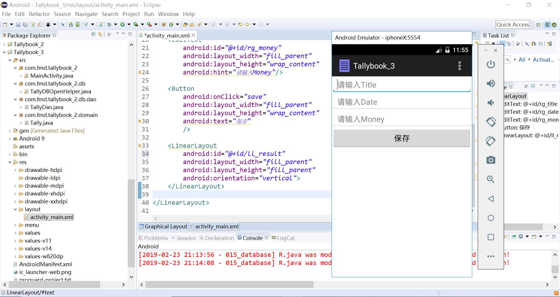Open Package Explorer view menu triangle
The width and height of the screenshot is (560, 297).
(117, 34)
